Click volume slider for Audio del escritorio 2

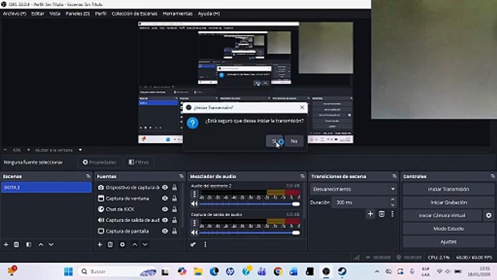[250, 204]
